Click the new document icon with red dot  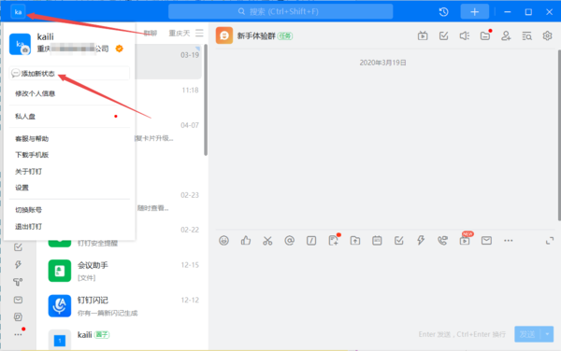(334, 241)
